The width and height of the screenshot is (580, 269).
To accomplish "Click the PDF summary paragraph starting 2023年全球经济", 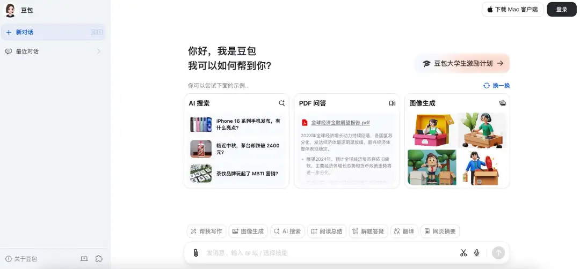I will tap(346, 142).
